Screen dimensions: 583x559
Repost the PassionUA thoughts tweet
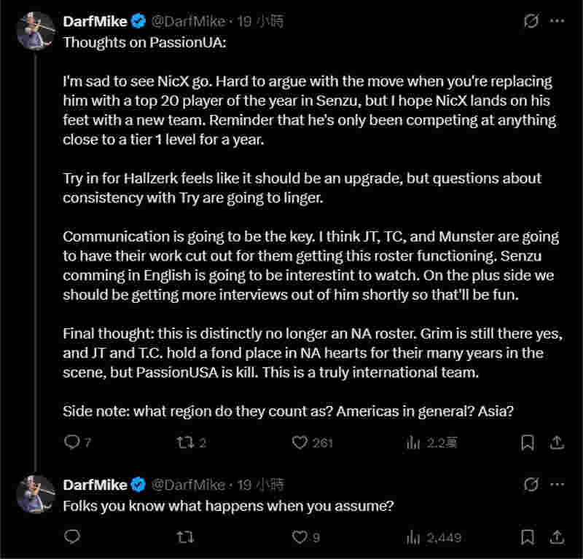click(186, 442)
